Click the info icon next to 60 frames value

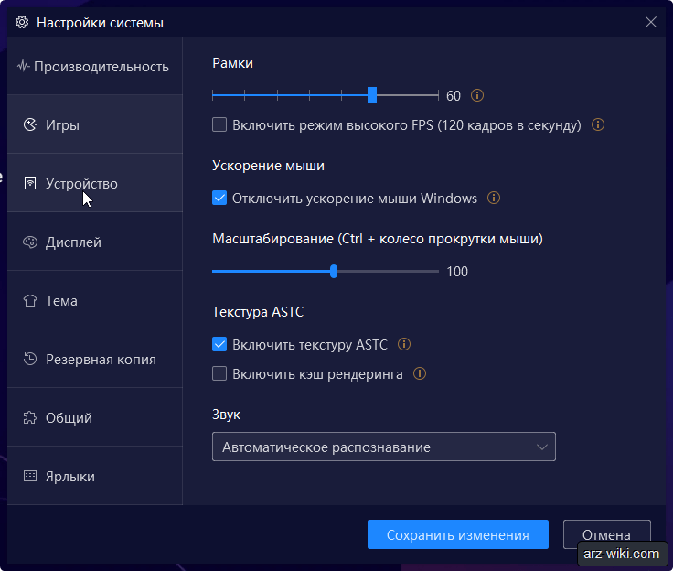[x=476, y=95]
